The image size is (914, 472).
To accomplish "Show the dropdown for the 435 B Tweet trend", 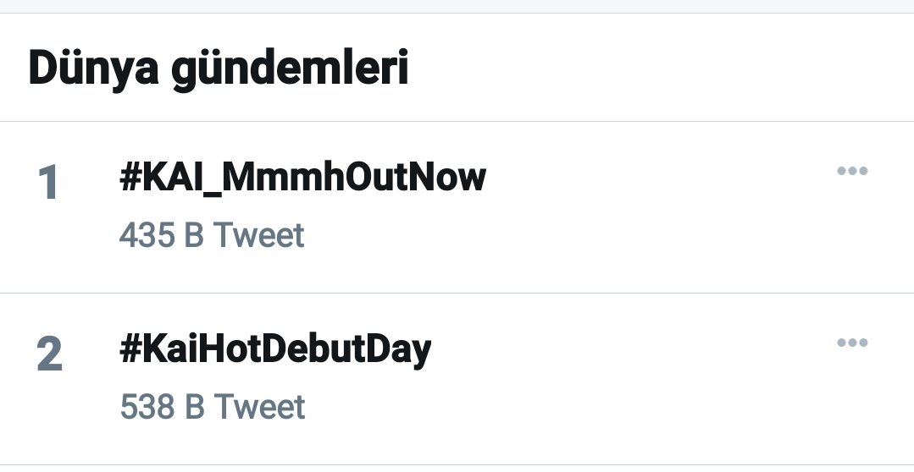I will click(x=851, y=171).
